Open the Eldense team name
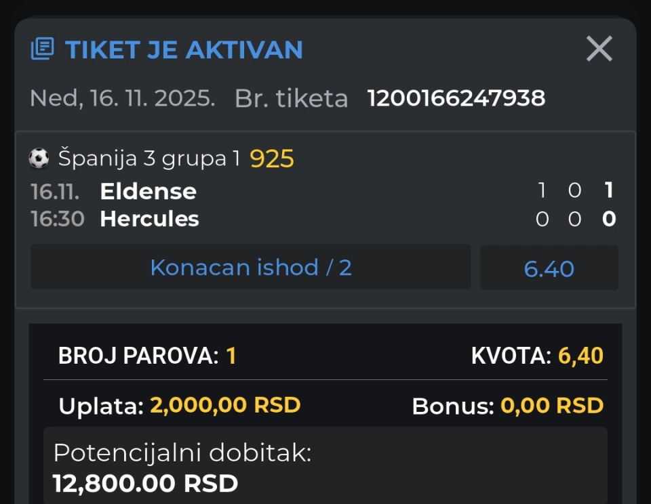The height and width of the screenshot is (504, 651). coord(148,192)
